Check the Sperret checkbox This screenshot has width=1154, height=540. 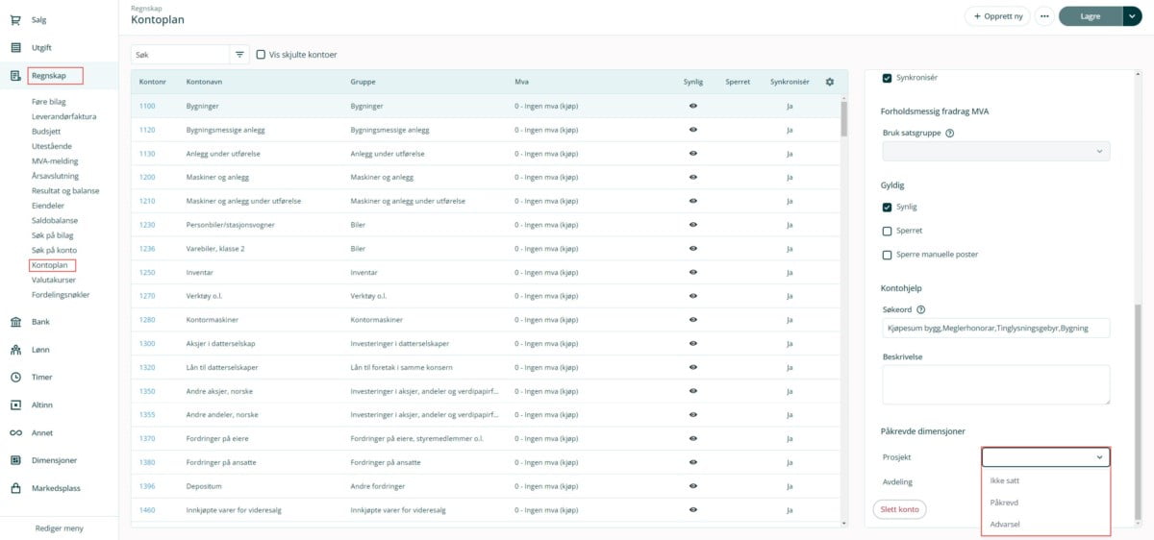click(x=887, y=231)
